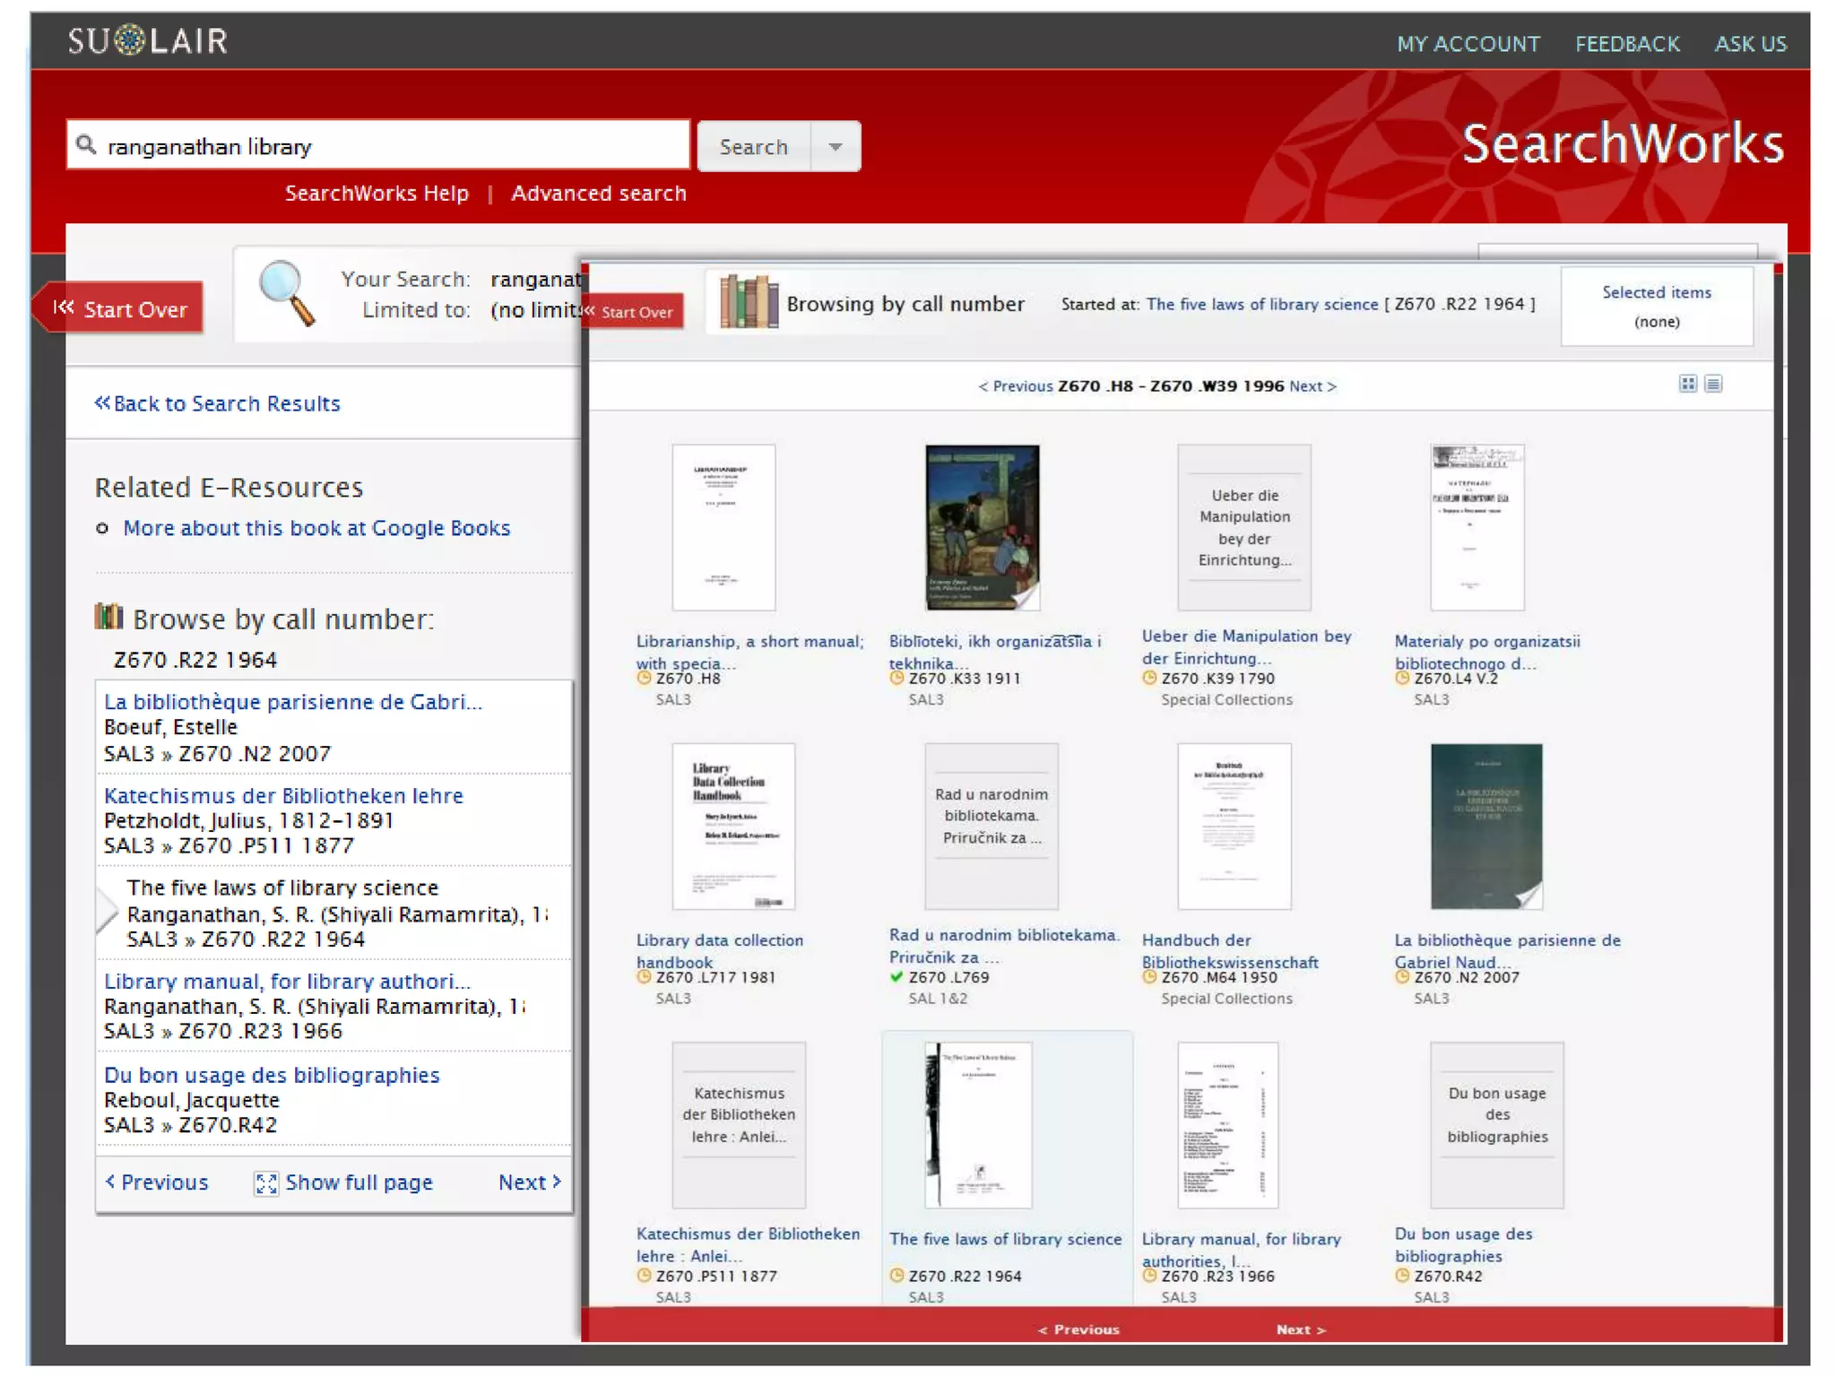Image resolution: width=1836 pixels, height=1377 pixels.
Task: Click Back to Search Results link
Action: (x=218, y=403)
